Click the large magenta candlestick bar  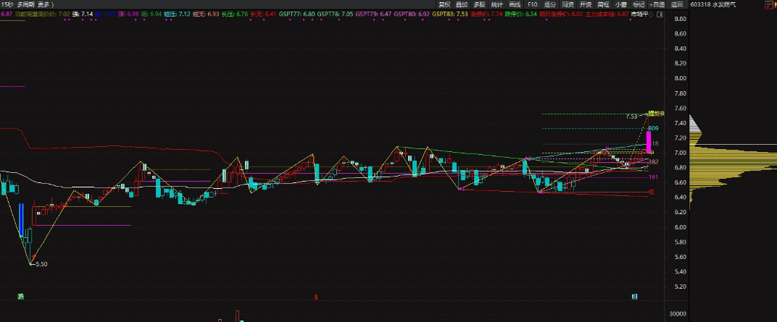pos(649,142)
